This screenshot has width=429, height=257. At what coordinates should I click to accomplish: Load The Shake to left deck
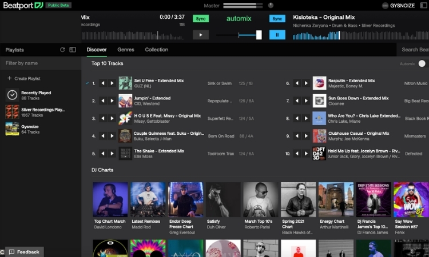pos(103,154)
